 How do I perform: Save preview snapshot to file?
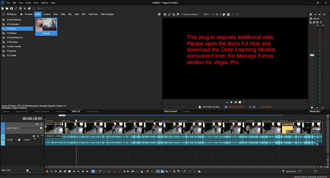[228, 15]
